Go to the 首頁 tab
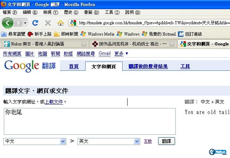 click(x=74, y=67)
